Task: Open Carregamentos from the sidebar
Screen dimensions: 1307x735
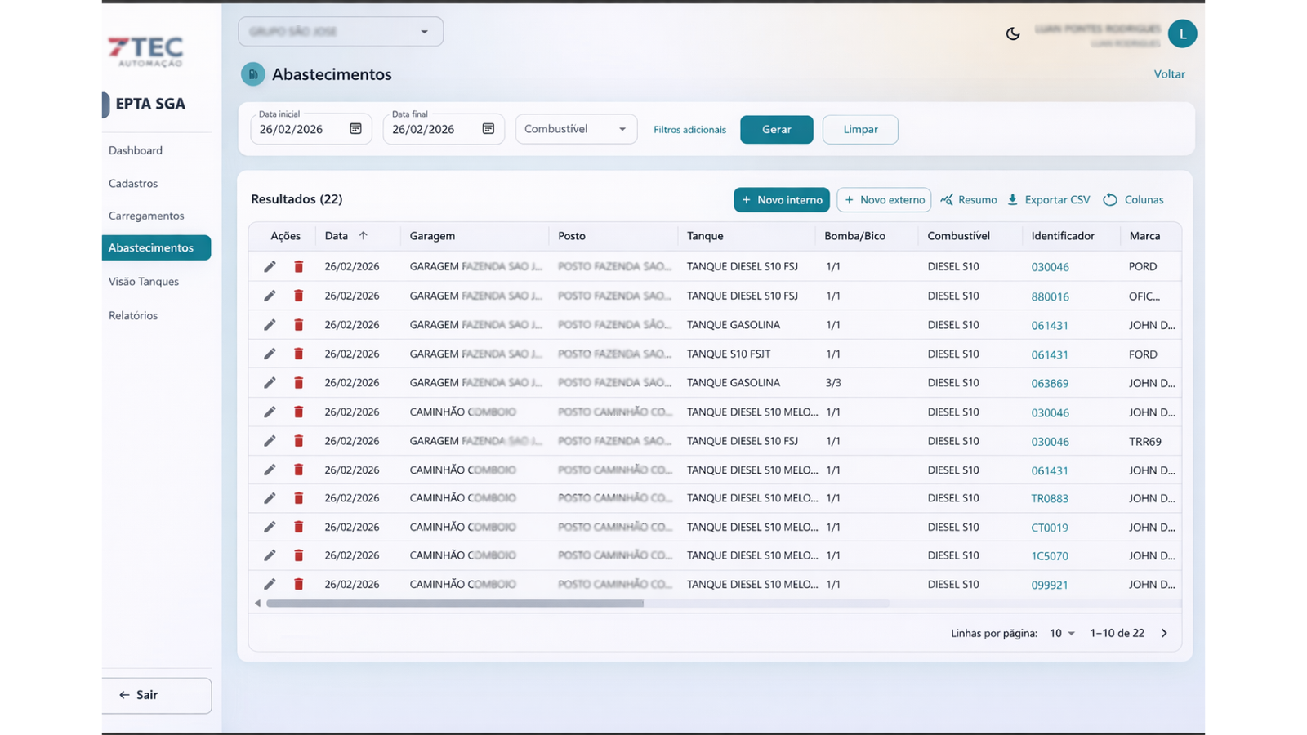Action: (146, 216)
